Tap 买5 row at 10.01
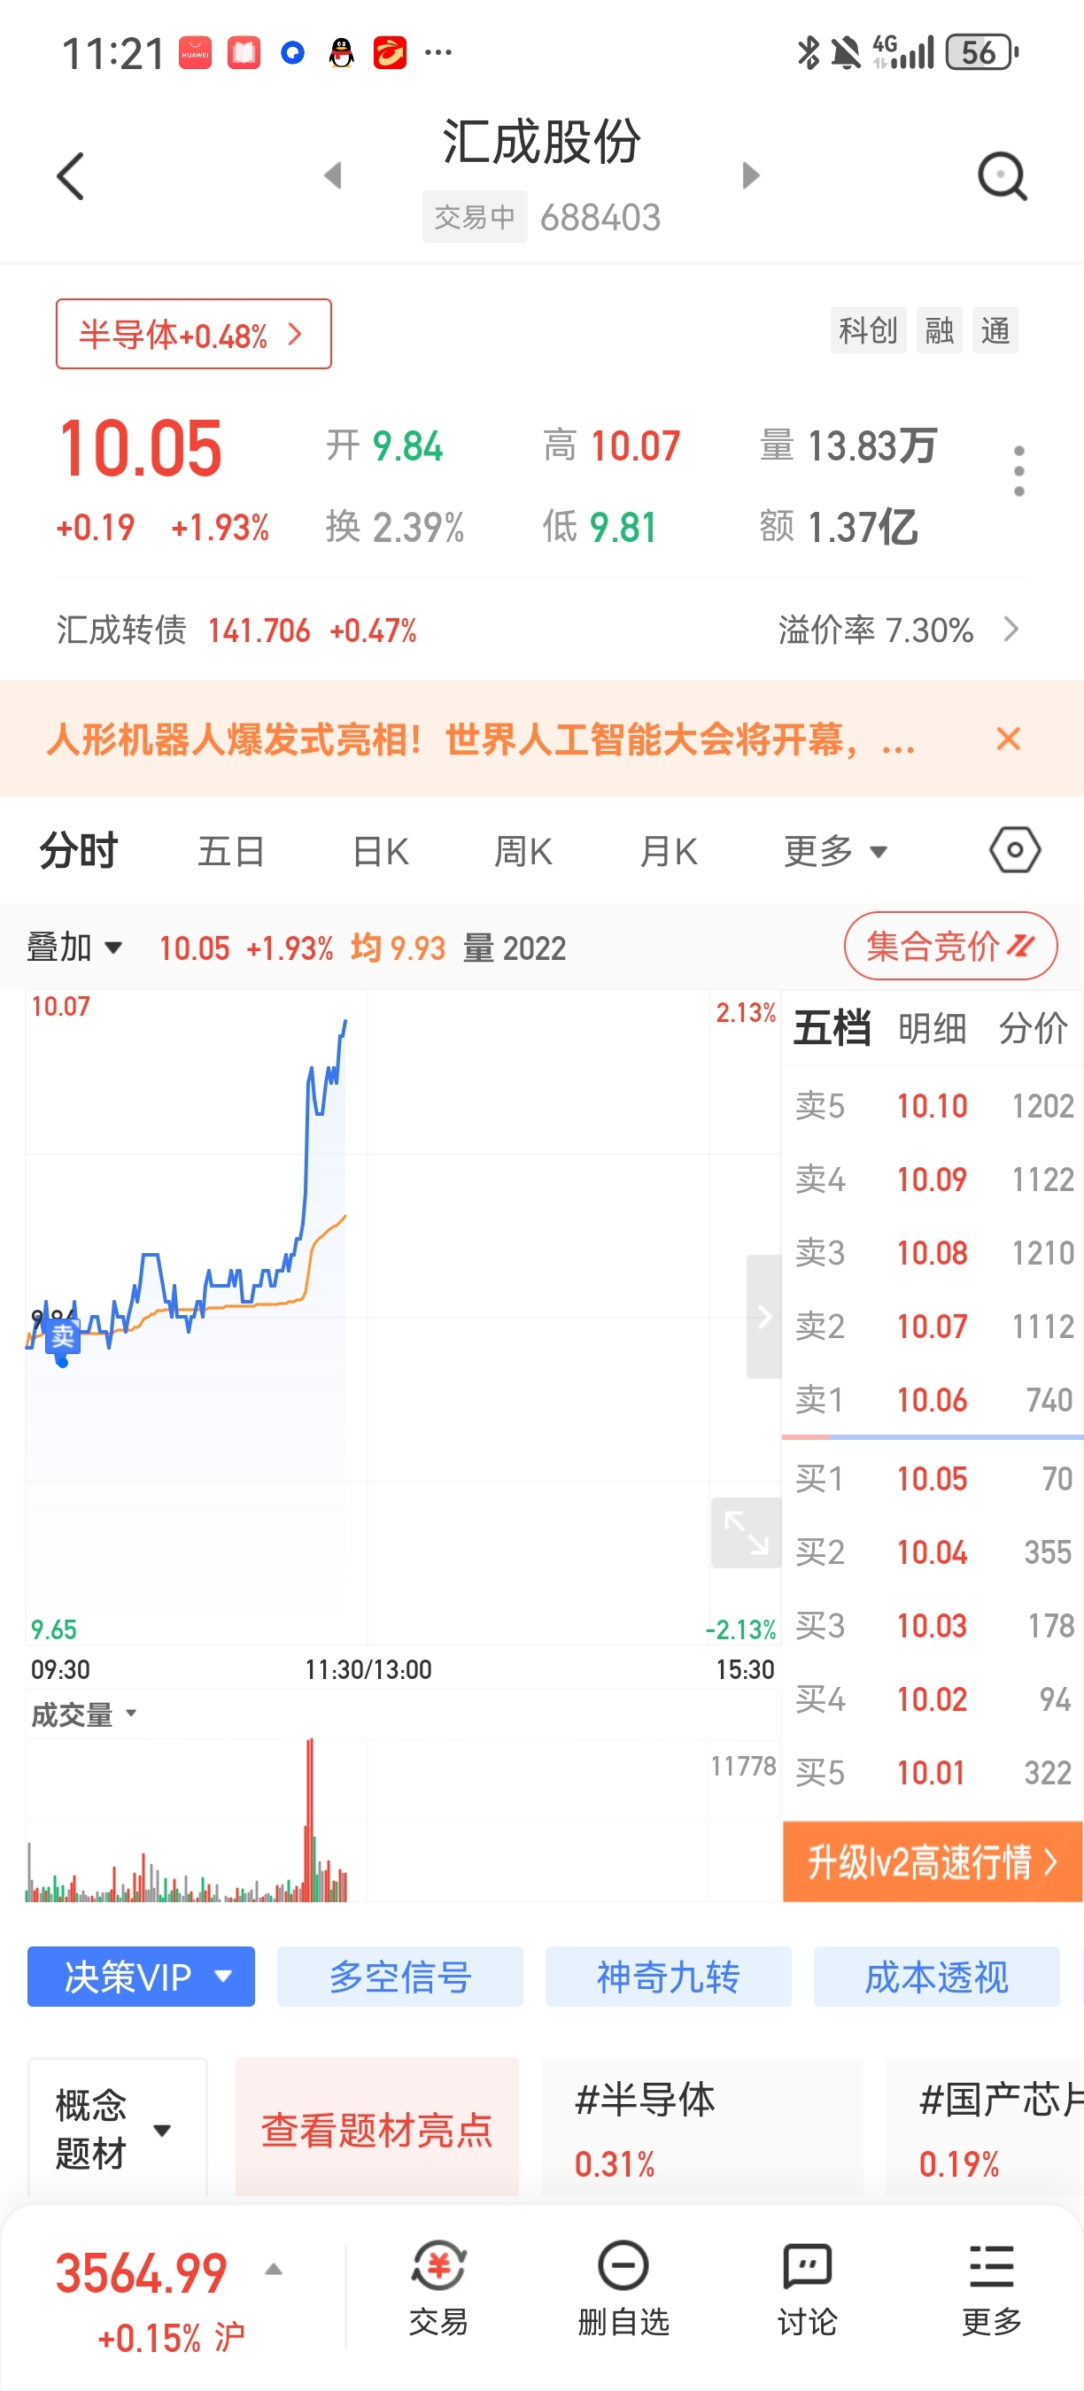This screenshot has height=2391, width=1084. pos(933,1772)
